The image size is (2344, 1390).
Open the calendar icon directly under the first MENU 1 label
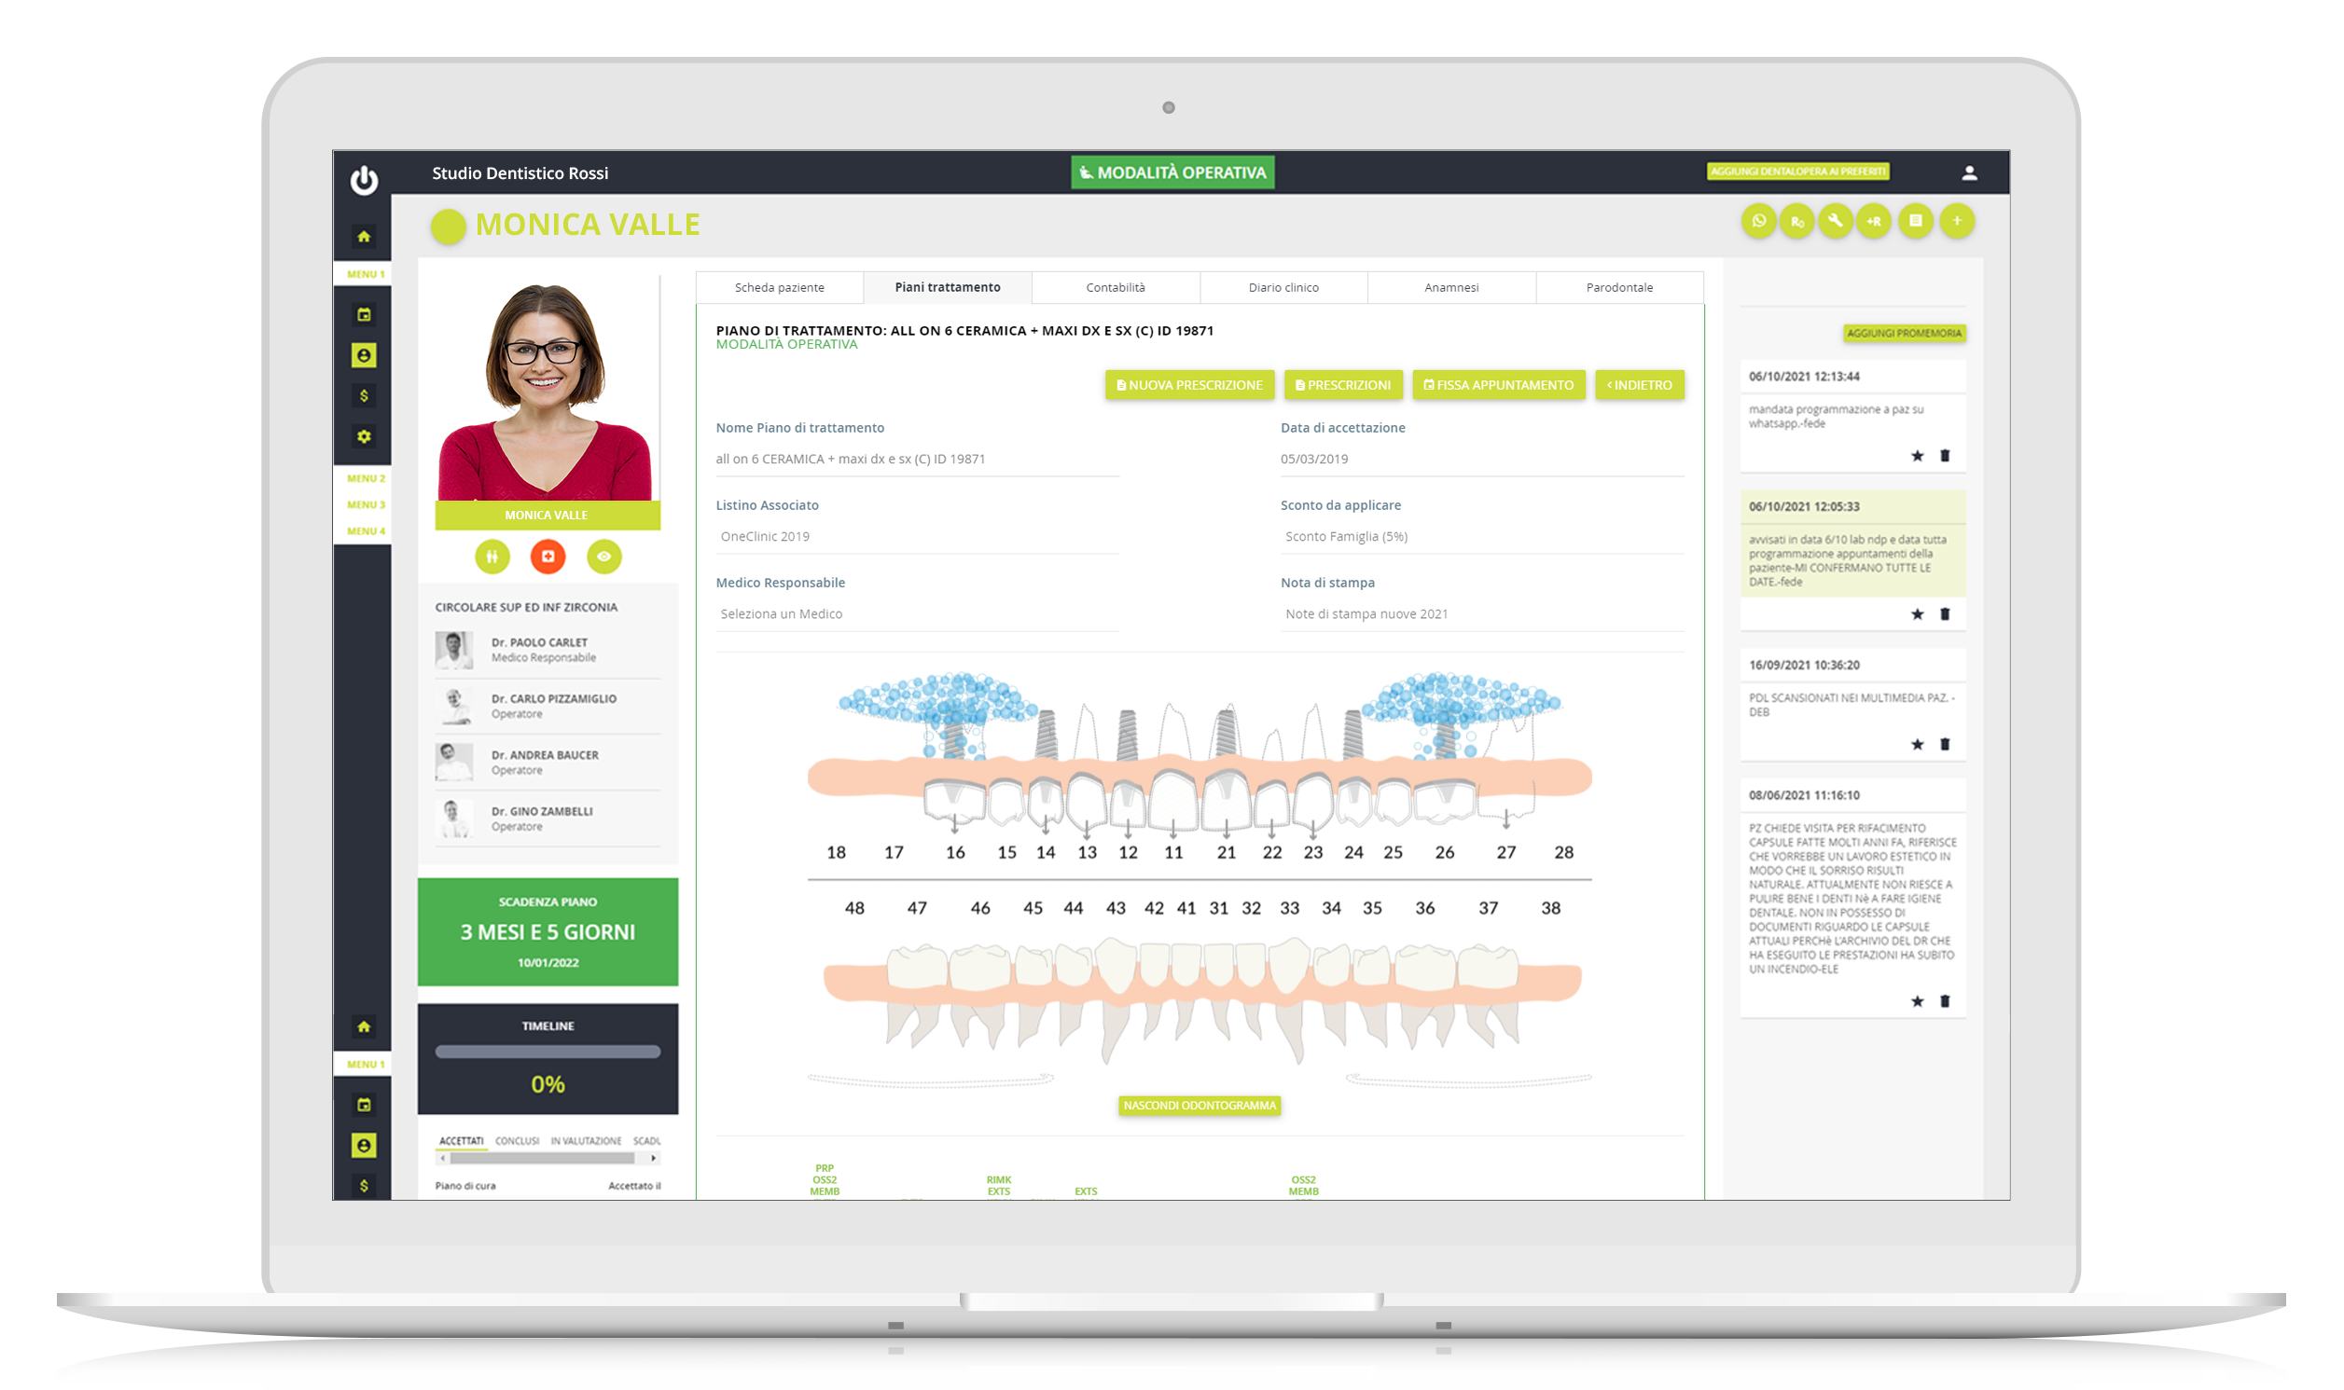pos(364,315)
